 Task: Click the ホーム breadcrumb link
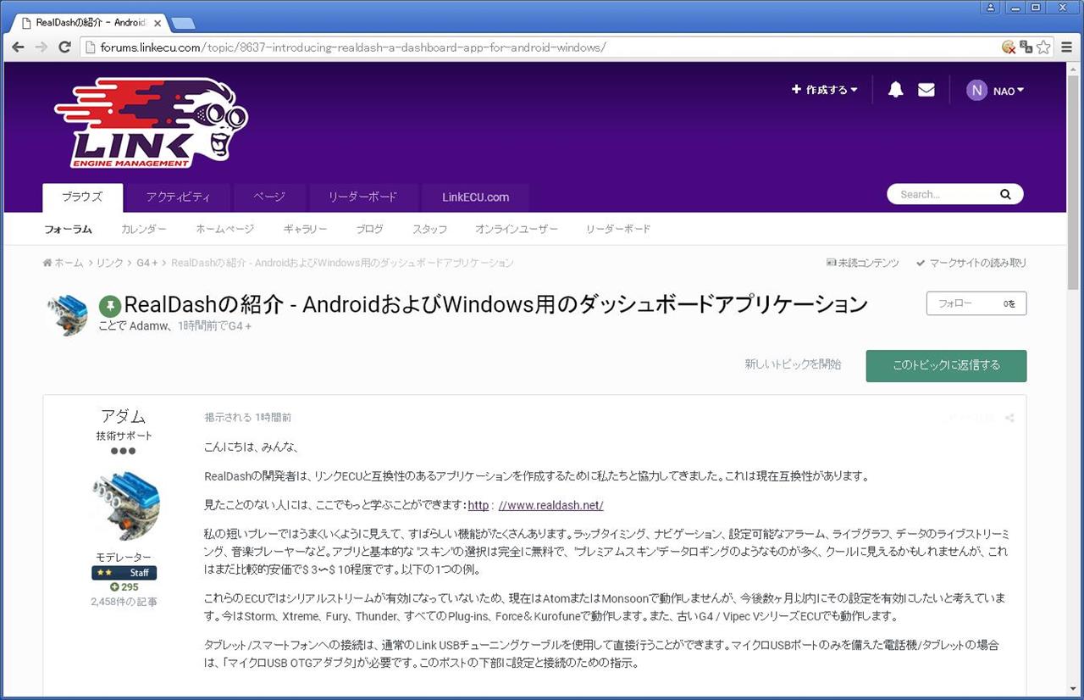pos(64,263)
